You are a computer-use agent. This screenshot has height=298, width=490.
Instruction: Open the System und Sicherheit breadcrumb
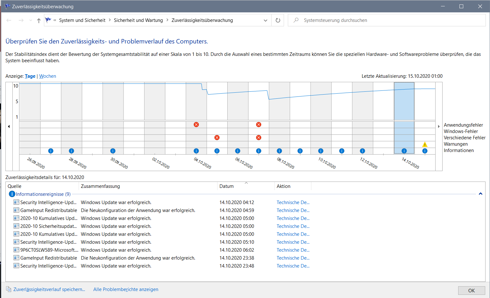[x=82, y=20]
